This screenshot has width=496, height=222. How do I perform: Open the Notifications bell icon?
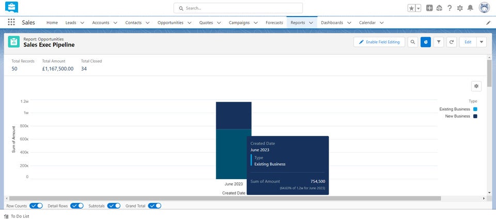tap(470, 8)
